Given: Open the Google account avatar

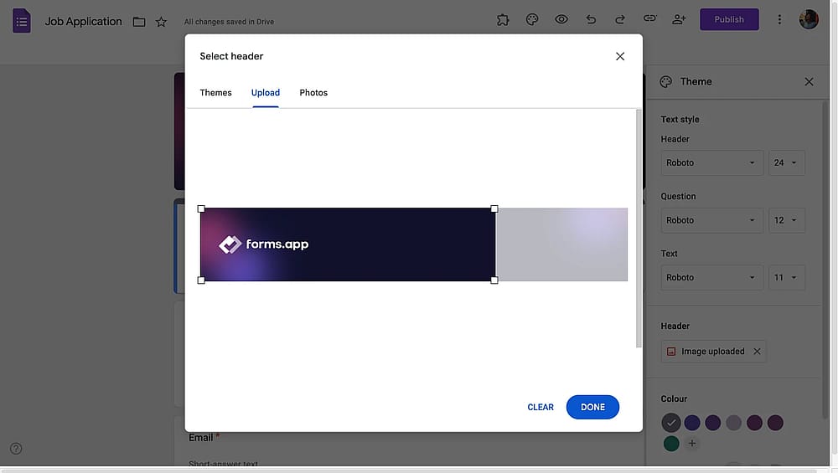Looking at the screenshot, I should pyautogui.click(x=809, y=20).
